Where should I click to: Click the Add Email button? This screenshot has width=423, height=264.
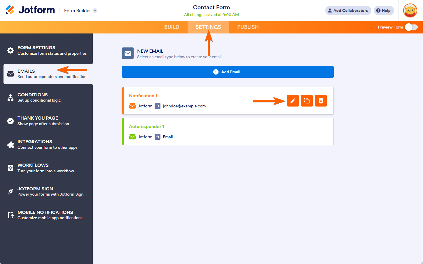pyautogui.click(x=228, y=72)
